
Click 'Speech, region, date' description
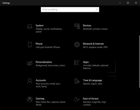point(92,84)
